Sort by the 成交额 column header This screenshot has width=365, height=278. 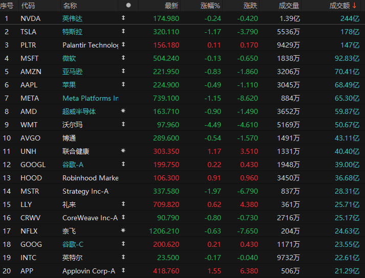pyautogui.click(x=339, y=6)
